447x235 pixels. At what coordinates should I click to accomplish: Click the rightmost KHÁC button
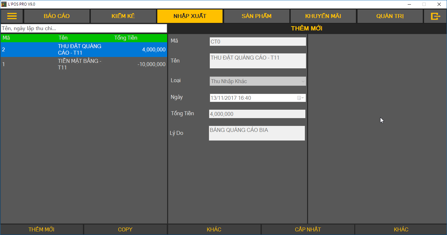pyautogui.click(x=401, y=229)
